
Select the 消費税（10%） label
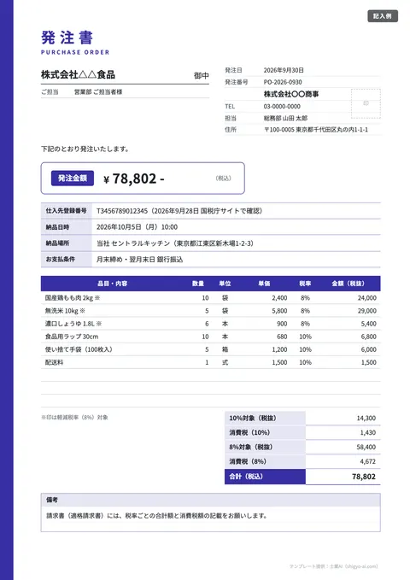(249, 432)
